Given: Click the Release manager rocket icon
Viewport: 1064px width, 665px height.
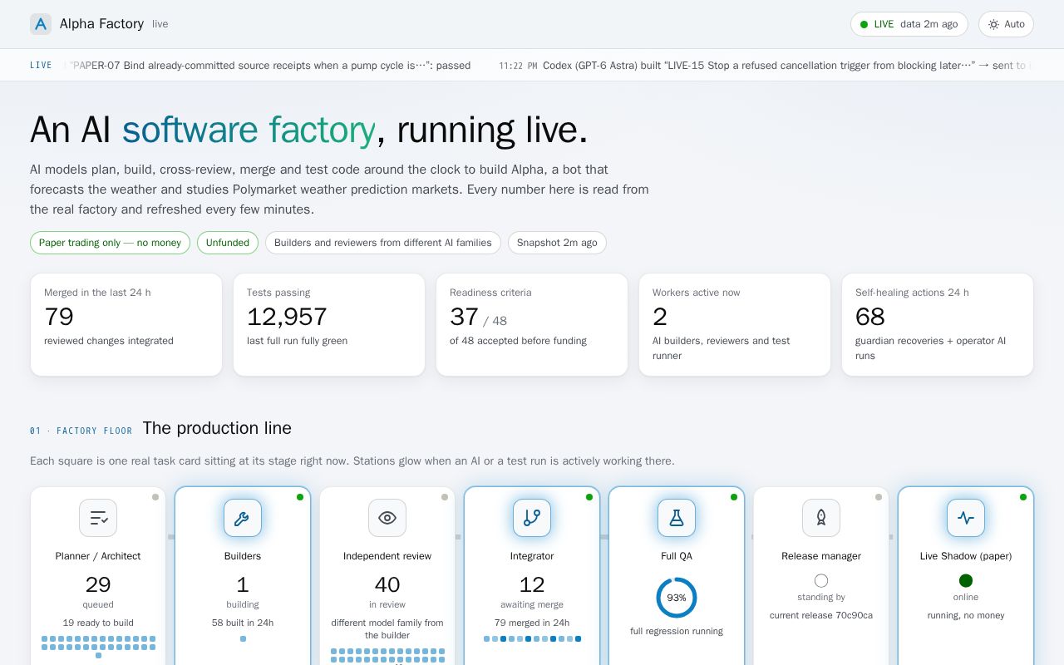Looking at the screenshot, I should pos(821,518).
